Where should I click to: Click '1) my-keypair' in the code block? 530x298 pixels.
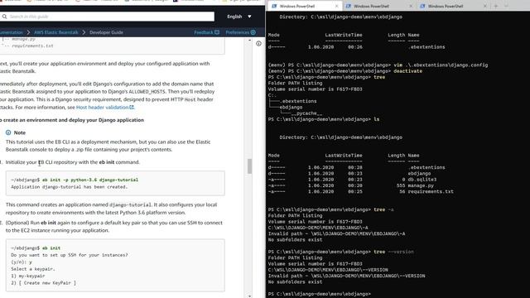coord(27,276)
